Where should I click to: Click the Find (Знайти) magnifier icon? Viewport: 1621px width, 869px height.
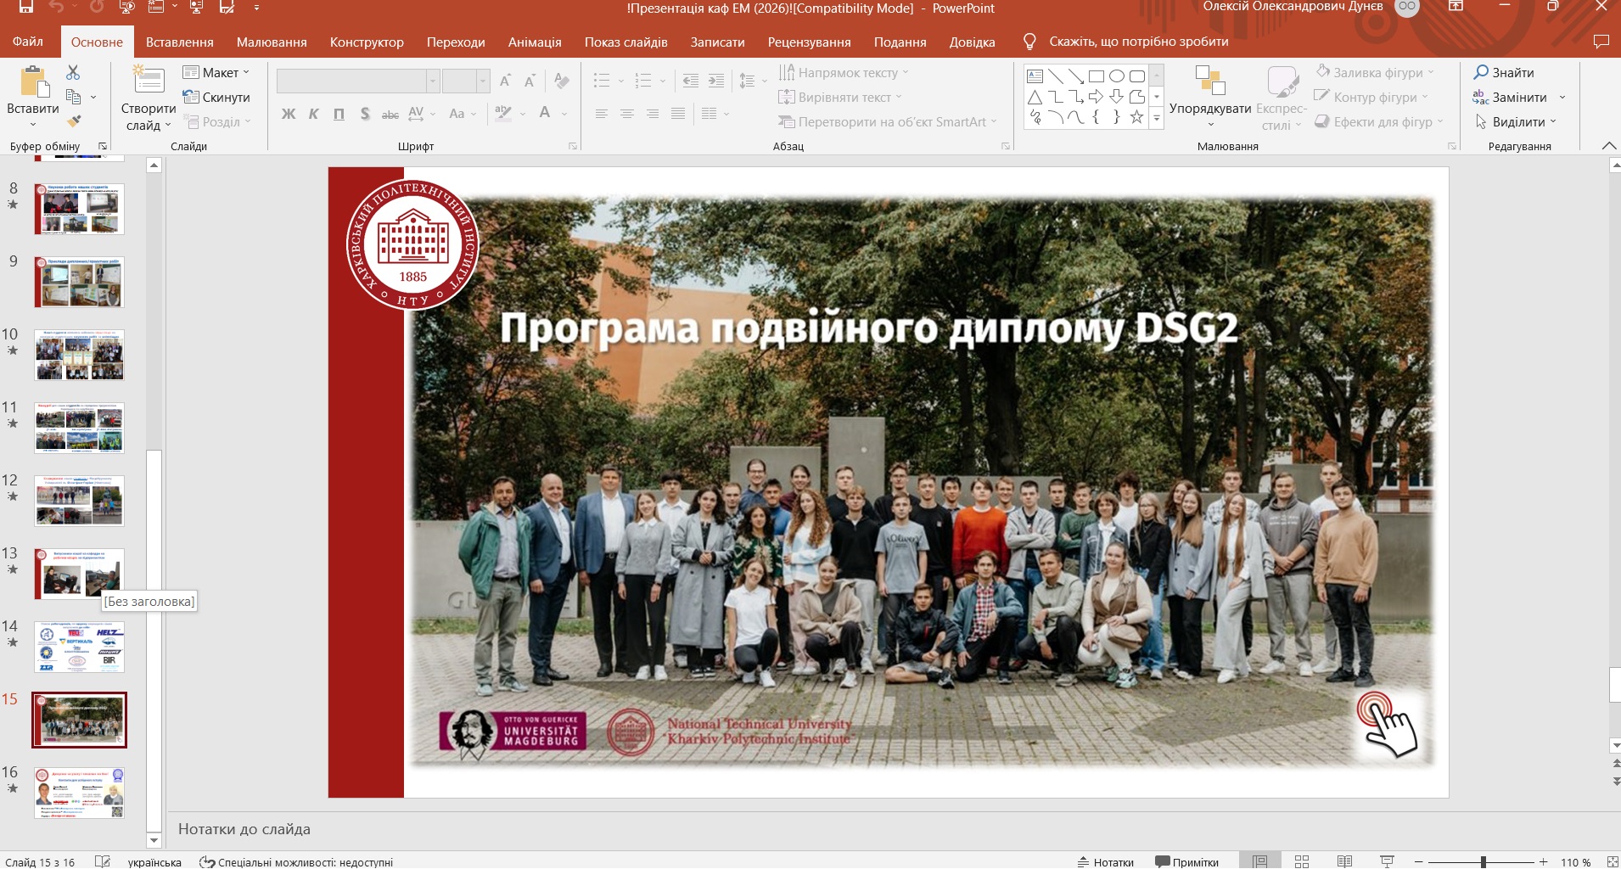(1482, 72)
